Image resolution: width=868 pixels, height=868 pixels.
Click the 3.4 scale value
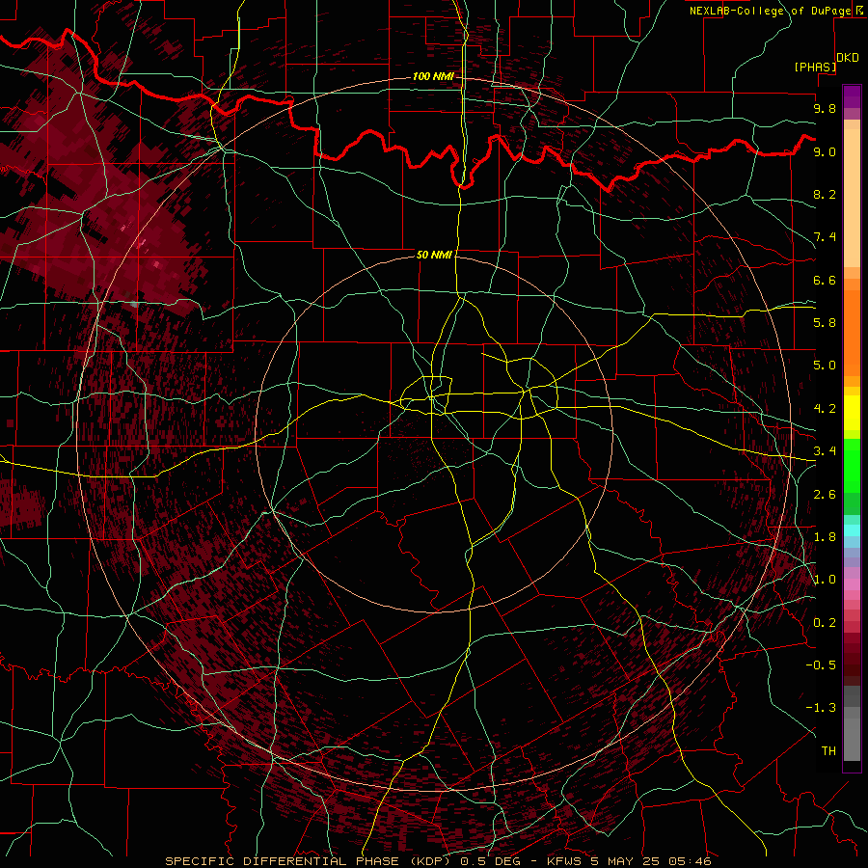(x=825, y=451)
